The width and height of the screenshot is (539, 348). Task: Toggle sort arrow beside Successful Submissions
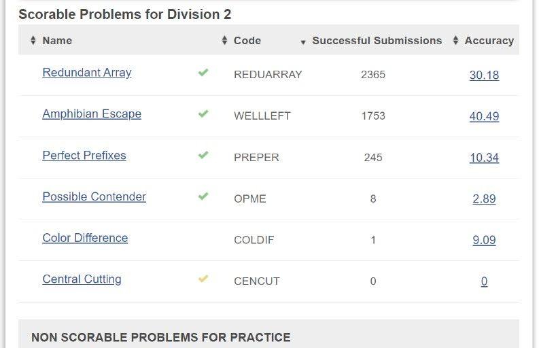tap(303, 42)
